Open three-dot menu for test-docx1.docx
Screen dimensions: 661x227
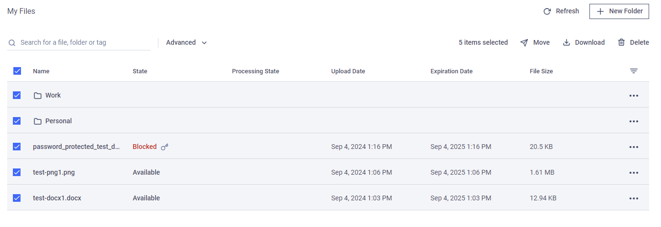pyautogui.click(x=634, y=198)
